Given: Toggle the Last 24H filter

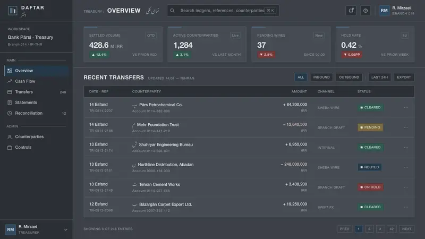Looking at the screenshot, I should [x=379, y=77].
